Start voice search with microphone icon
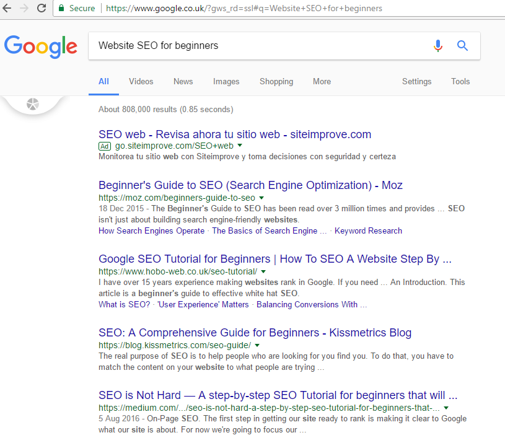Screen dimensions: 505x443 [x=438, y=46]
